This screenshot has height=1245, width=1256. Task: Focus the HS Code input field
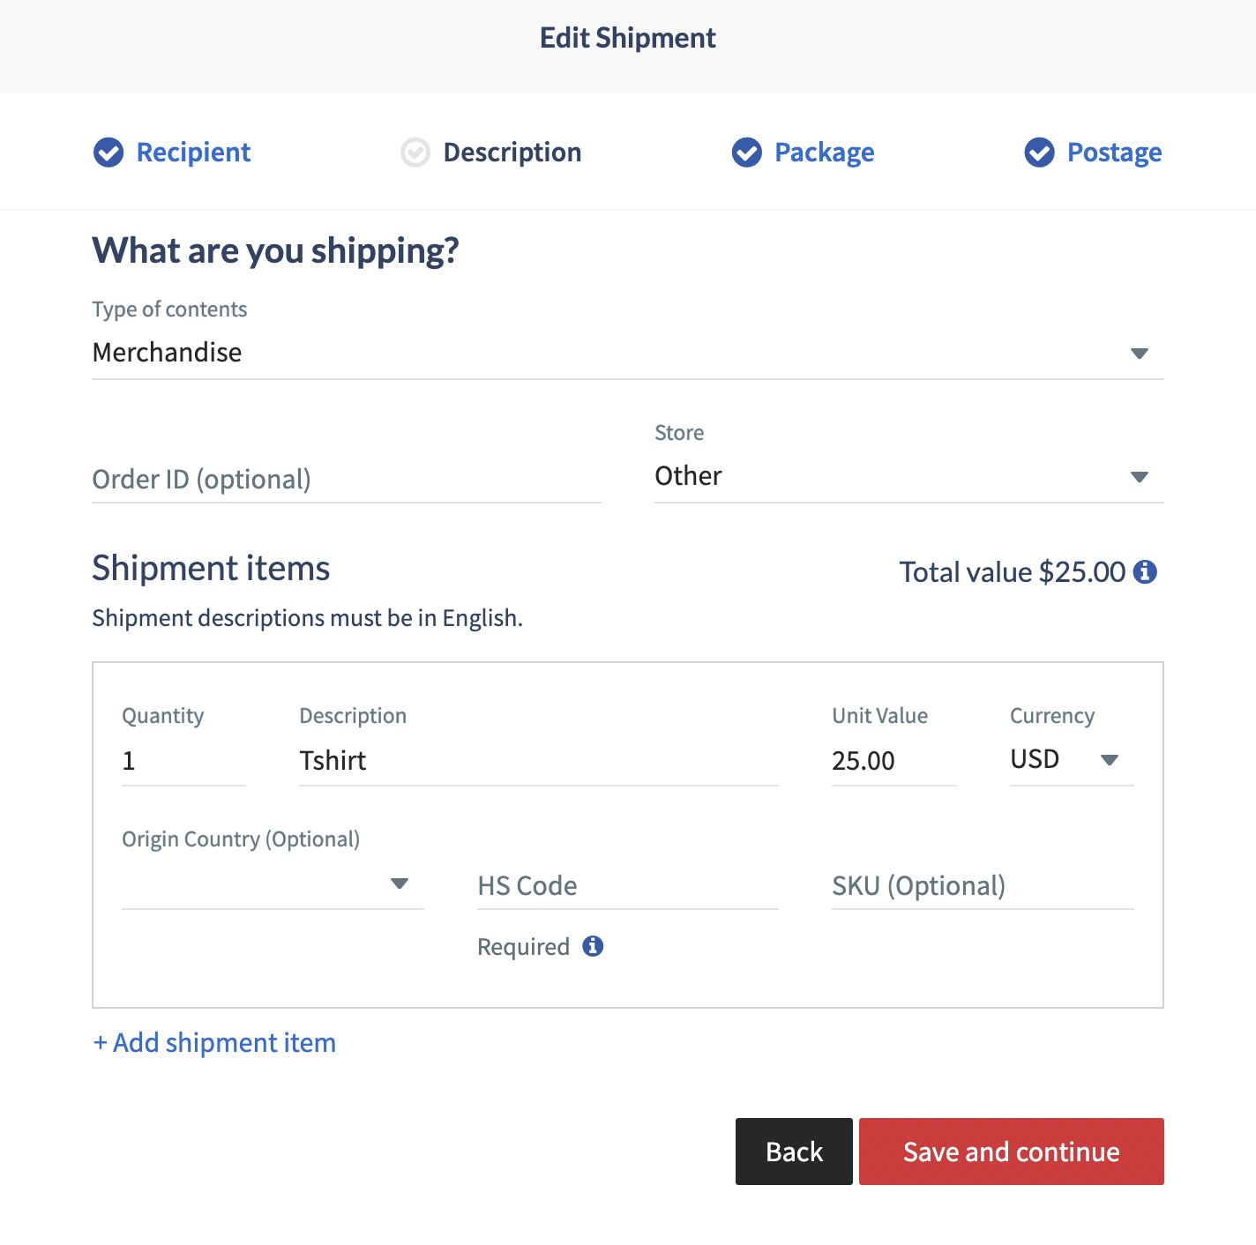[626, 885]
